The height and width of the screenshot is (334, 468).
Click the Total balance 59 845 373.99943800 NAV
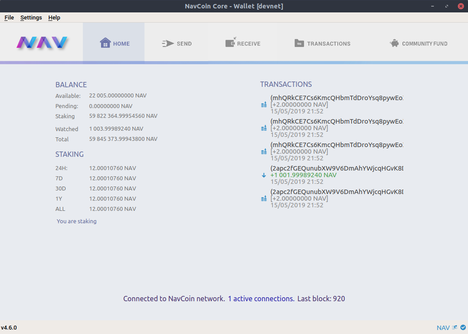tap(123, 139)
